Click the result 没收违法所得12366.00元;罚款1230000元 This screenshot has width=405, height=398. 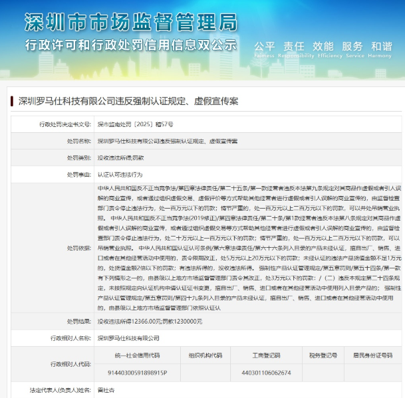coord(150,322)
